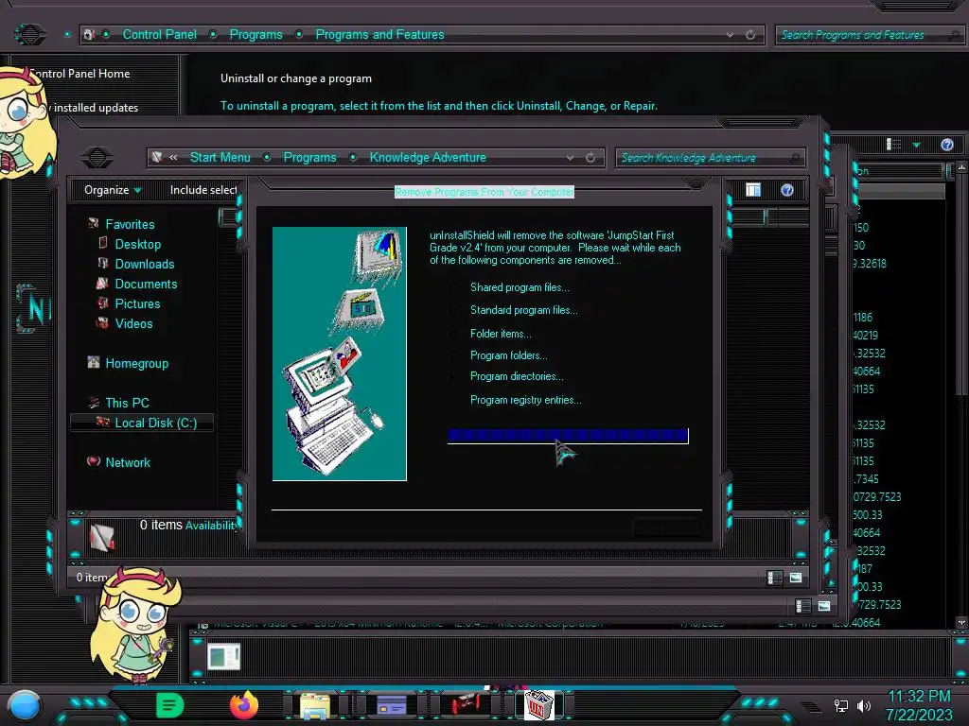Focus Search Knowledge Adventure field
This screenshot has height=726, width=969.
[711, 158]
